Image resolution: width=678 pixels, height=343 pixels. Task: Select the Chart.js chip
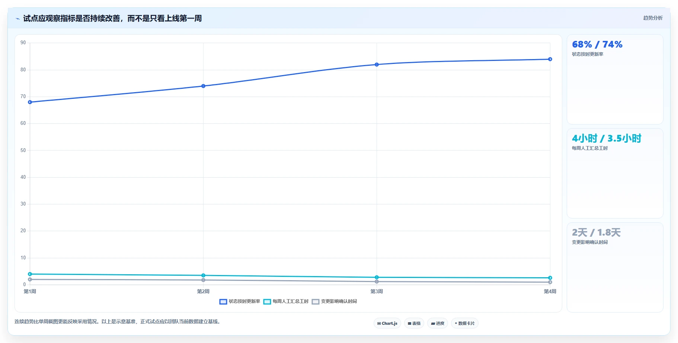(387, 323)
